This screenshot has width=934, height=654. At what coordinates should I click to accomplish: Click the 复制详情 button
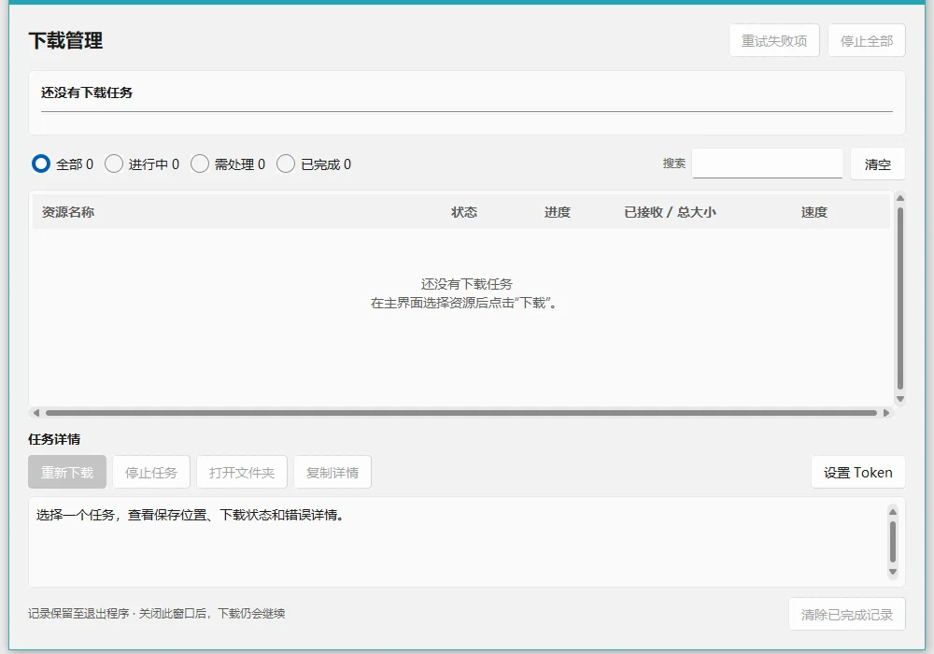coord(333,472)
